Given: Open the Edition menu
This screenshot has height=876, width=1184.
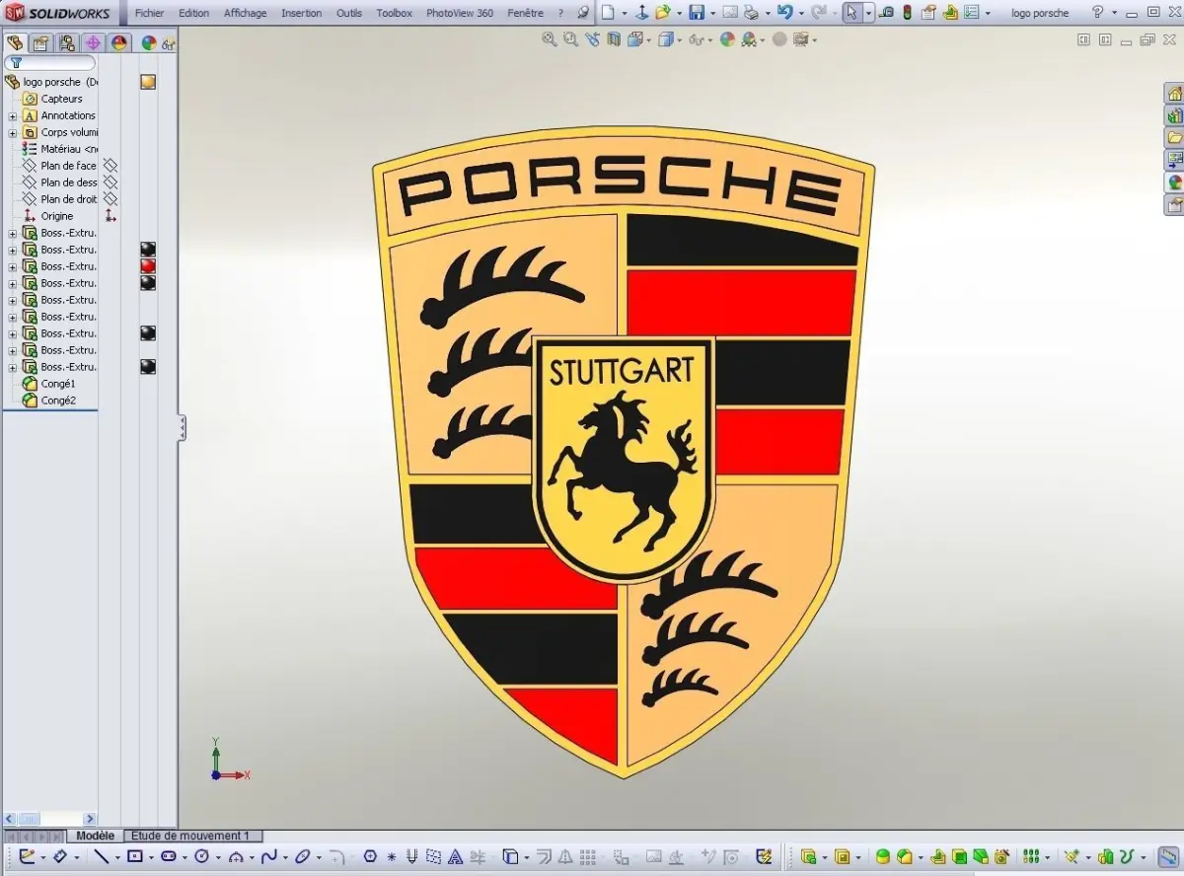Looking at the screenshot, I should coord(193,13).
